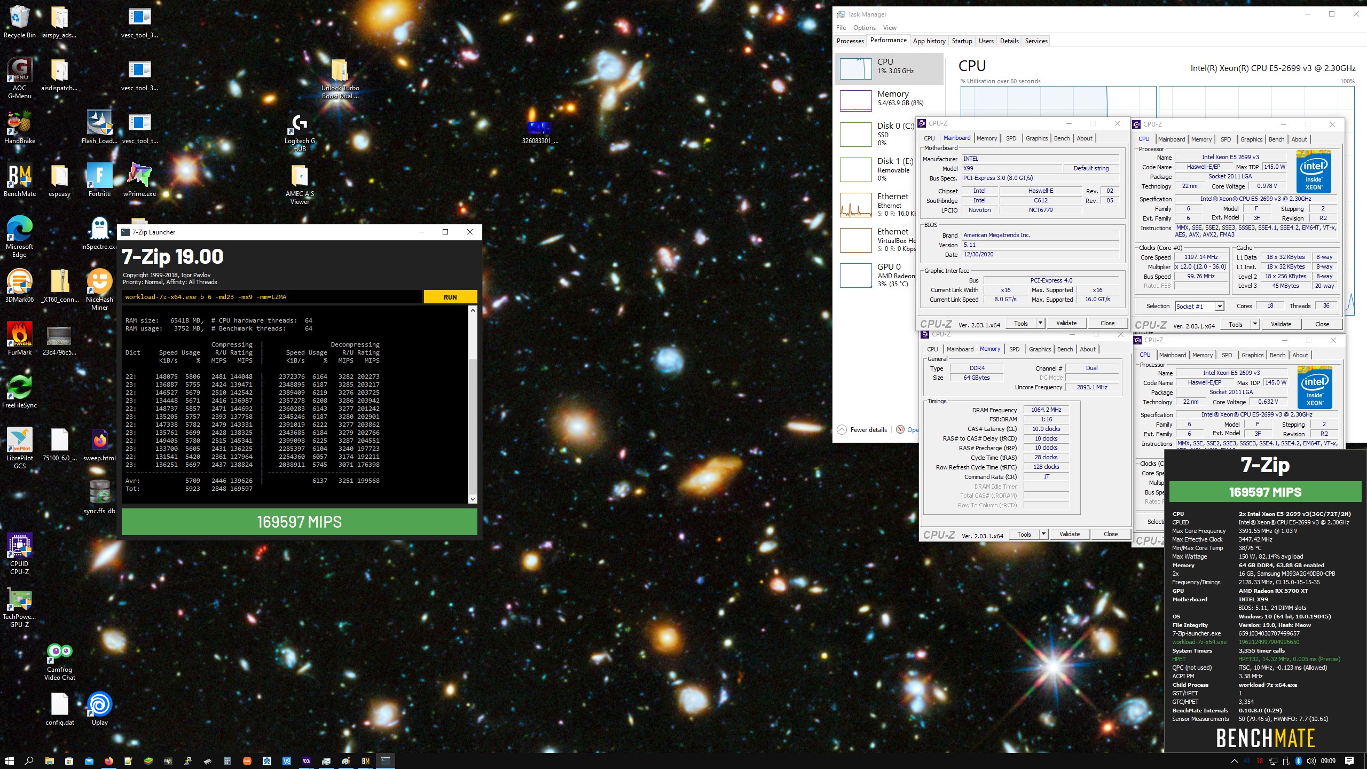Open the Options menu in Task Manager
This screenshot has height=769, width=1367.
(x=864, y=28)
